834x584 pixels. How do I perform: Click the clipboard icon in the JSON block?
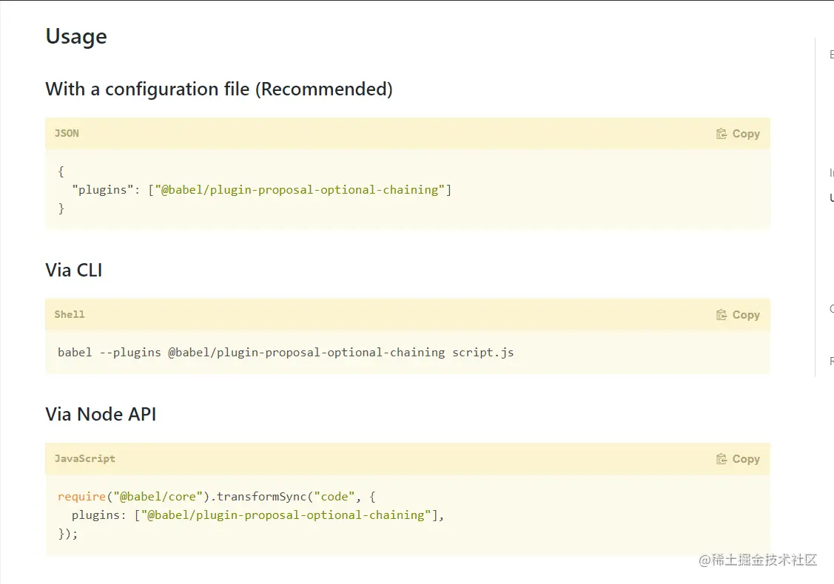[722, 134]
